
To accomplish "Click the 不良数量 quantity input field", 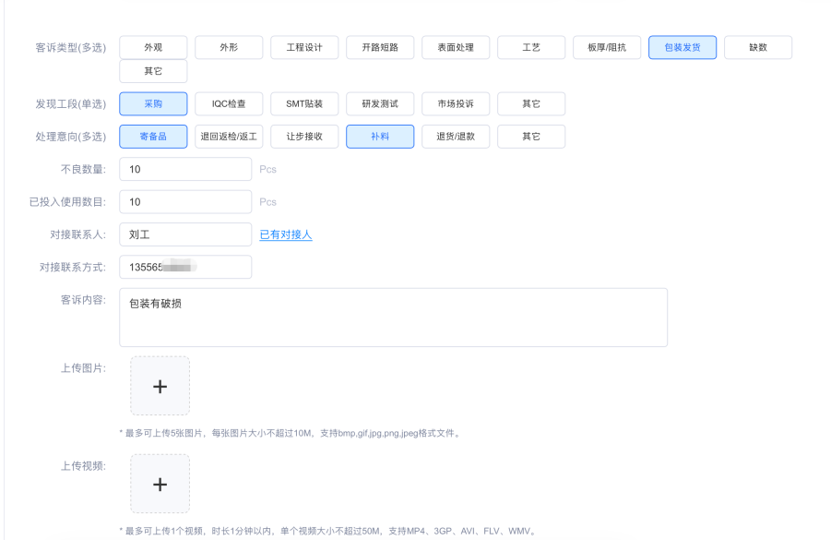I will coord(184,169).
